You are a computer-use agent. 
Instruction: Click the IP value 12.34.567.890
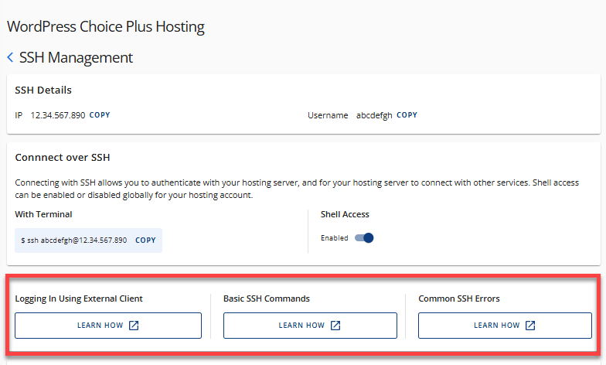click(x=58, y=115)
